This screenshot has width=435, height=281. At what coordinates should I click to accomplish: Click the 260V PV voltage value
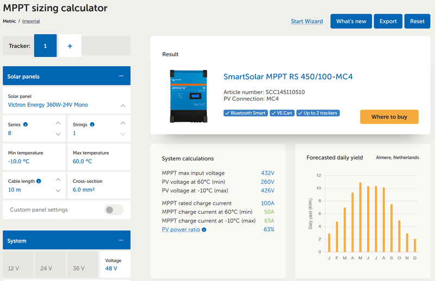268,182
